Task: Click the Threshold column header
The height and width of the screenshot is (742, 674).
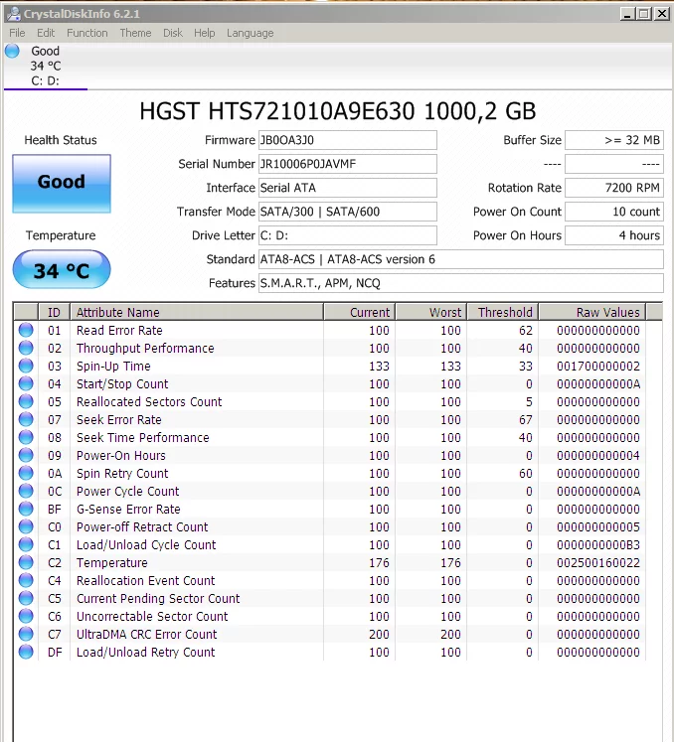Action: click(503, 312)
